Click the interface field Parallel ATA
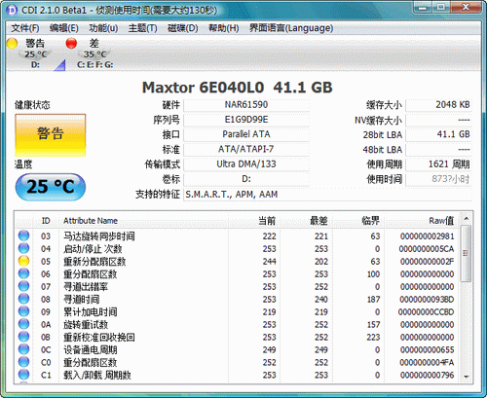This screenshot has height=398, width=487. [x=246, y=134]
